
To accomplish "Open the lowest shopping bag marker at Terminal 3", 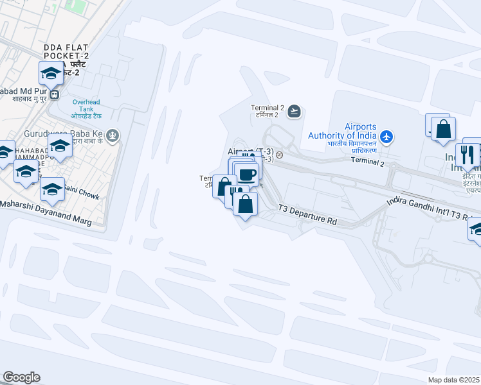I will click(x=245, y=205).
